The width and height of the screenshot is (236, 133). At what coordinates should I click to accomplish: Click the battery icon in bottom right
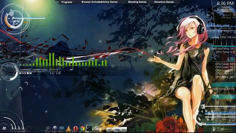(x=214, y=129)
